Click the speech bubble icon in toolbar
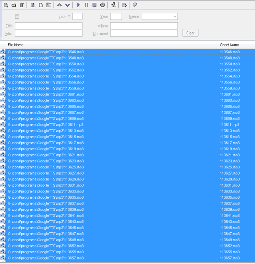This screenshot has height=264, width=255. (x=135, y=5)
